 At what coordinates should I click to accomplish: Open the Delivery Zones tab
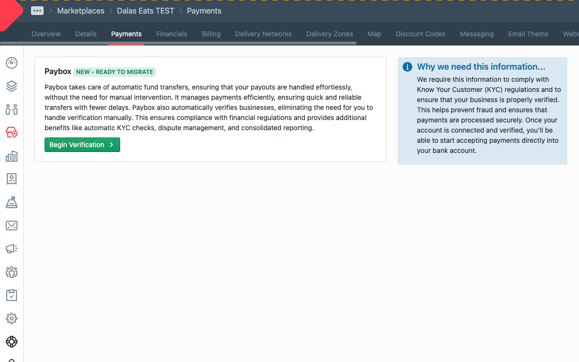(x=329, y=34)
